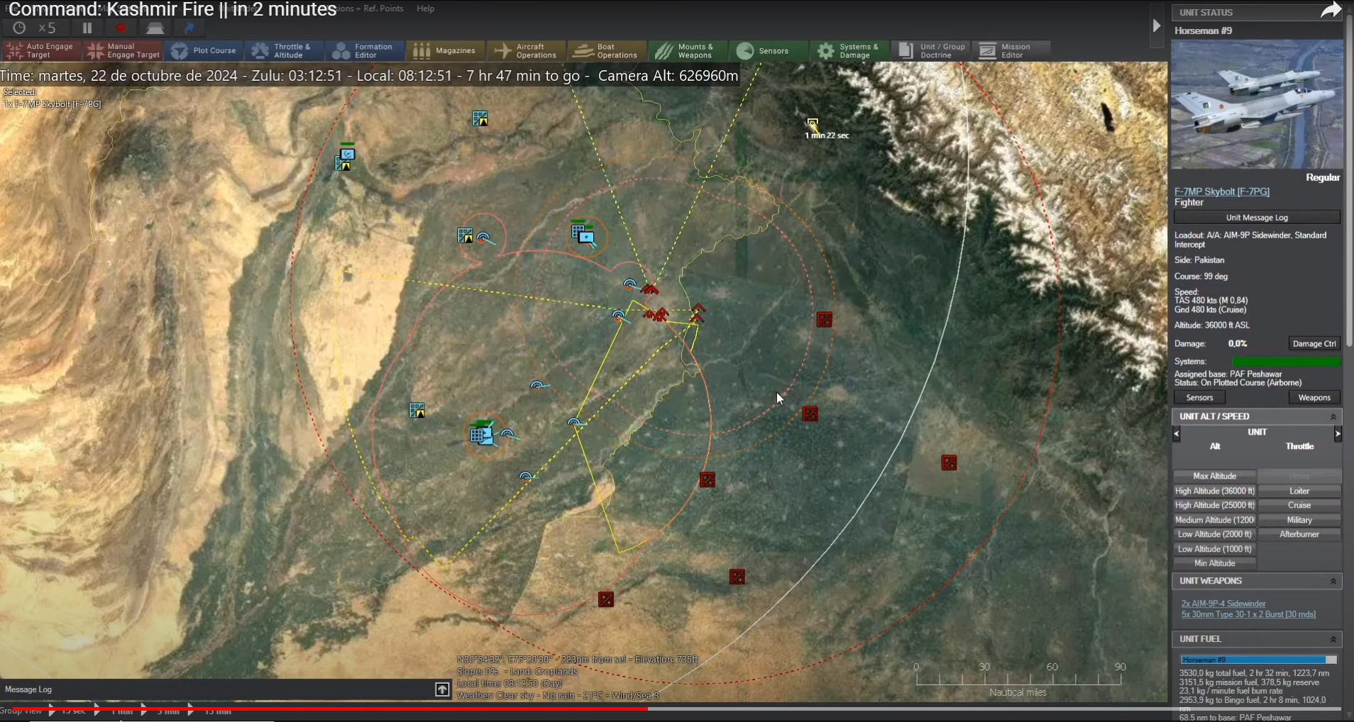
Task: Click the time compression clock icon
Action: (x=19, y=28)
